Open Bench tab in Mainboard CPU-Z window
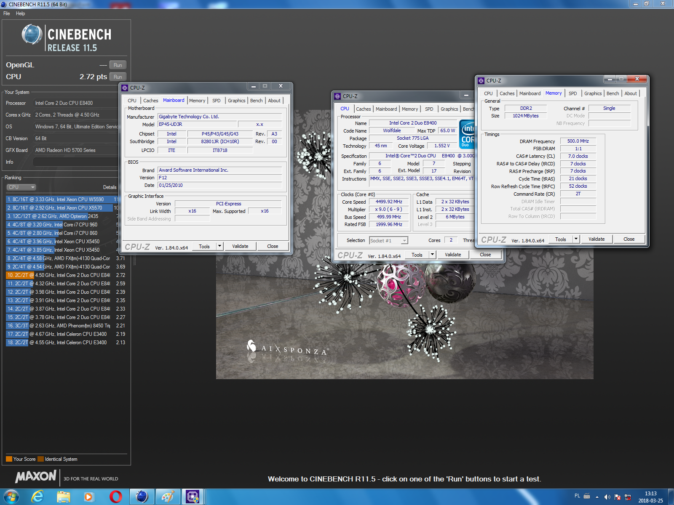The height and width of the screenshot is (505, 674). [x=256, y=101]
